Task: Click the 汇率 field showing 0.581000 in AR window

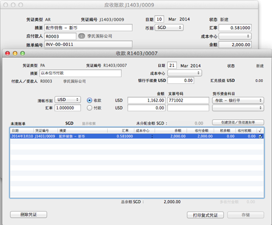Action: (x=235, y=28)
